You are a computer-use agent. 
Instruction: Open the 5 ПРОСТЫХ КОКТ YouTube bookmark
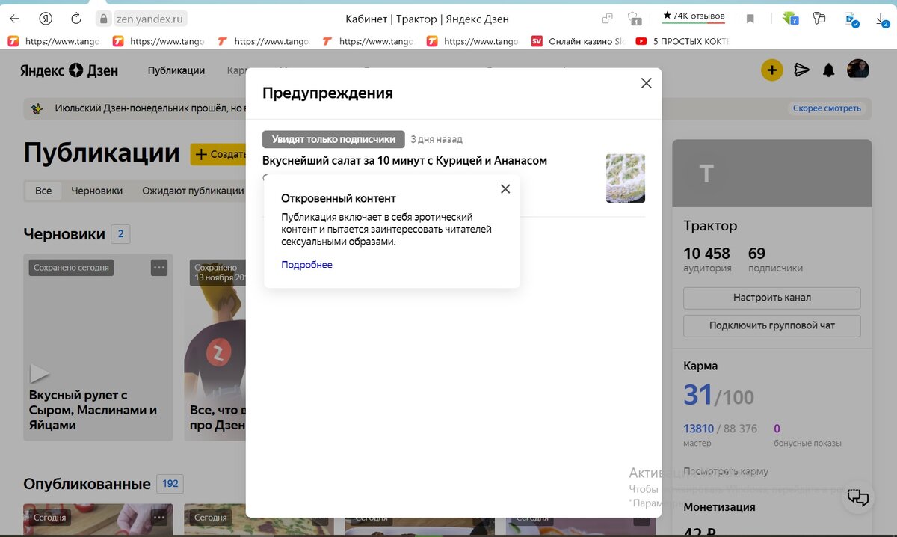click(x=682, y=42)
